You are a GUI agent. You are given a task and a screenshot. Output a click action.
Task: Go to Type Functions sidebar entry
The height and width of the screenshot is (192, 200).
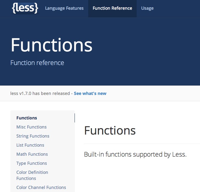[x=32, y=163]
